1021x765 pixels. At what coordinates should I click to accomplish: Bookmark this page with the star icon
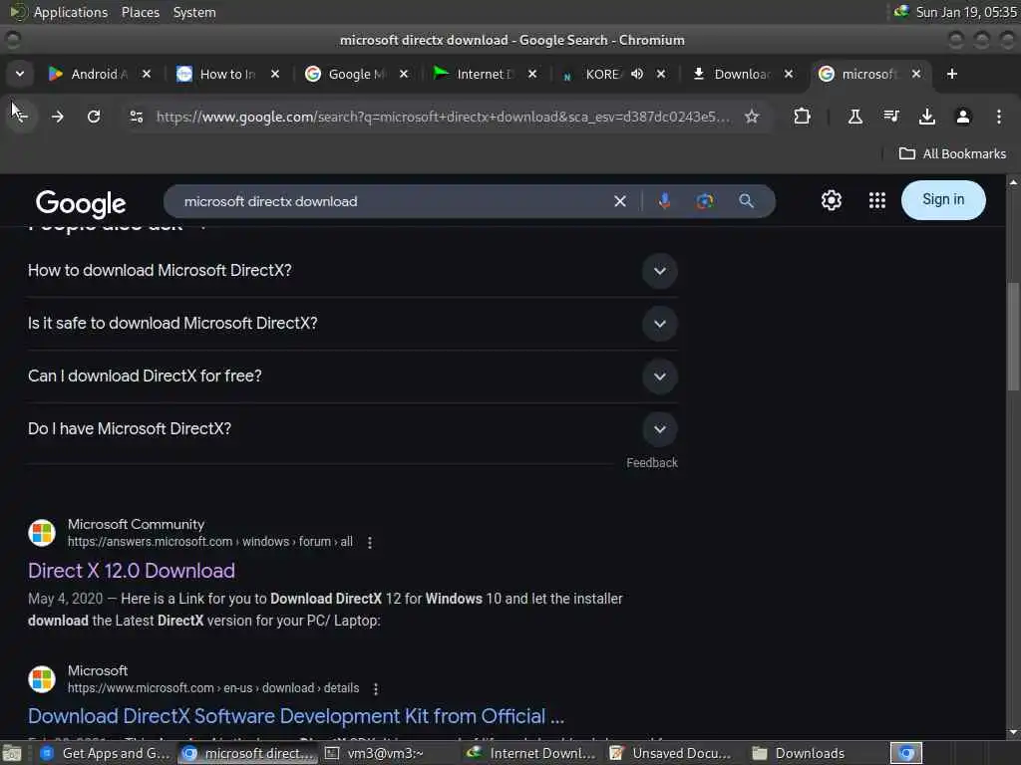pyautogui.click(x=752, y=117)
